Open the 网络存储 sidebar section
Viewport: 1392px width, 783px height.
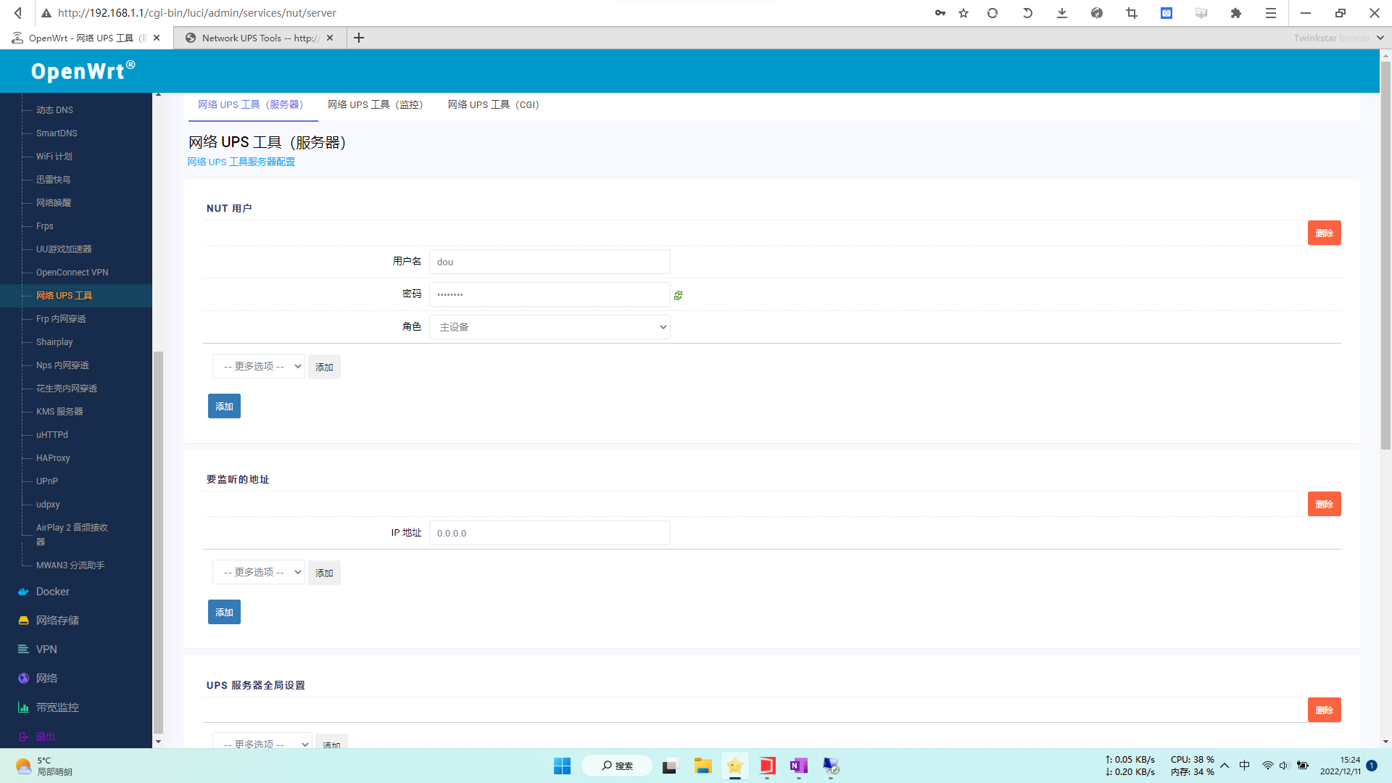tap(56, 620)
